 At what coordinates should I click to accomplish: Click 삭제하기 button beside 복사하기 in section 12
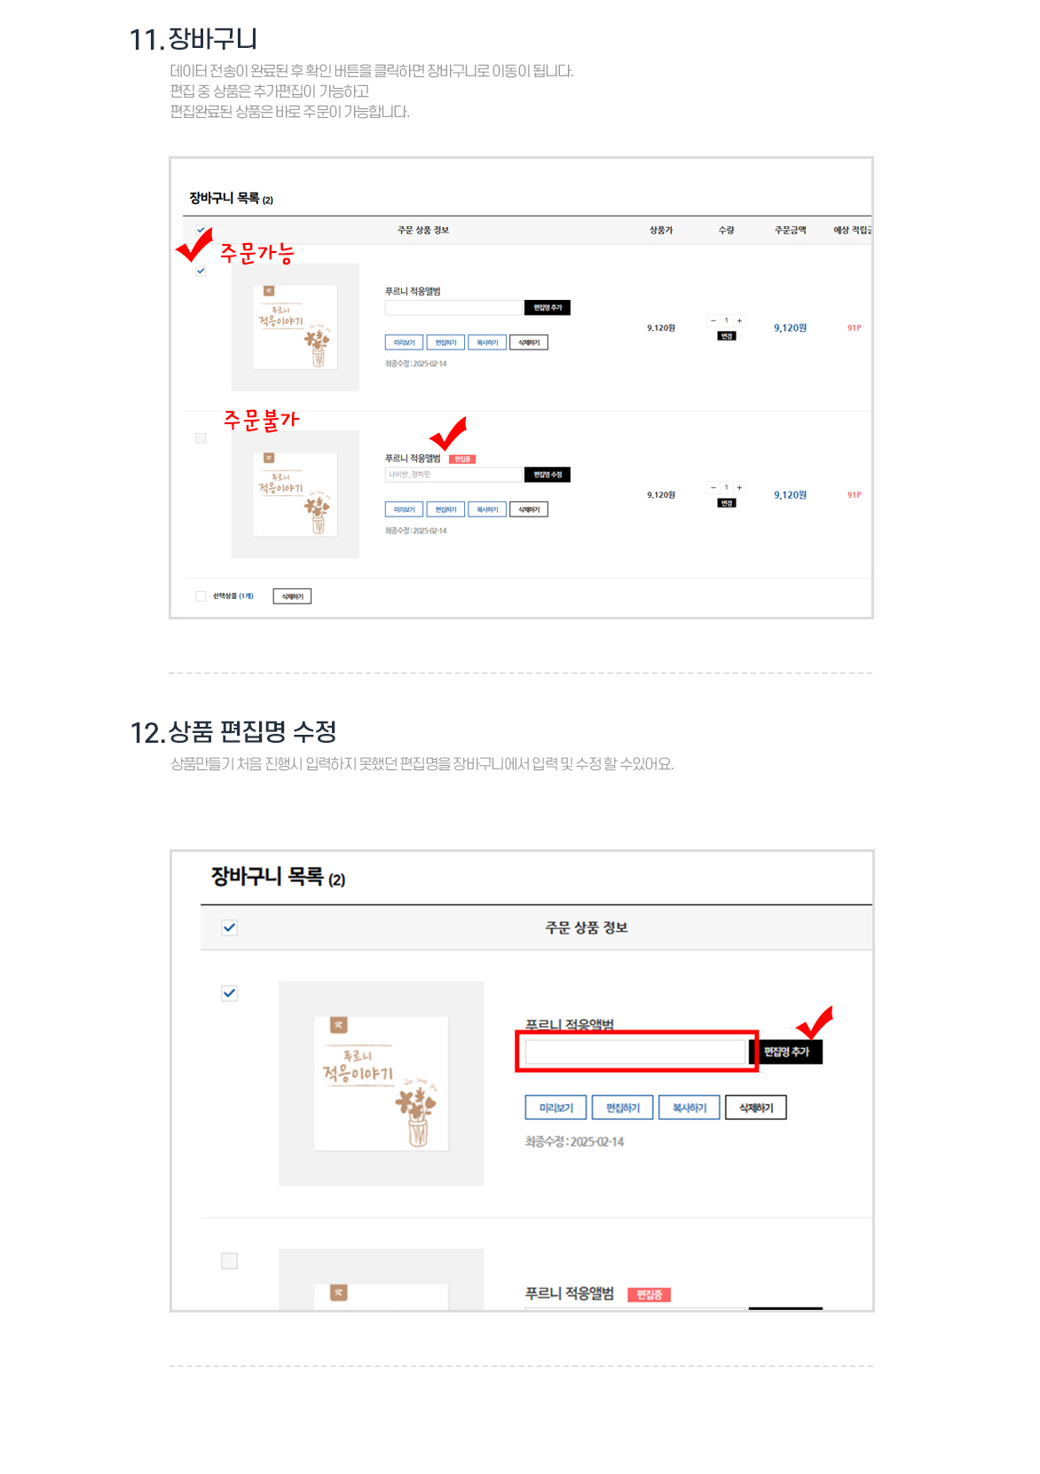756,1107
